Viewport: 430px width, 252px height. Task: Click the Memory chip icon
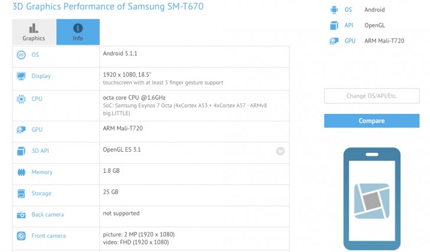(x=21, y=172)
